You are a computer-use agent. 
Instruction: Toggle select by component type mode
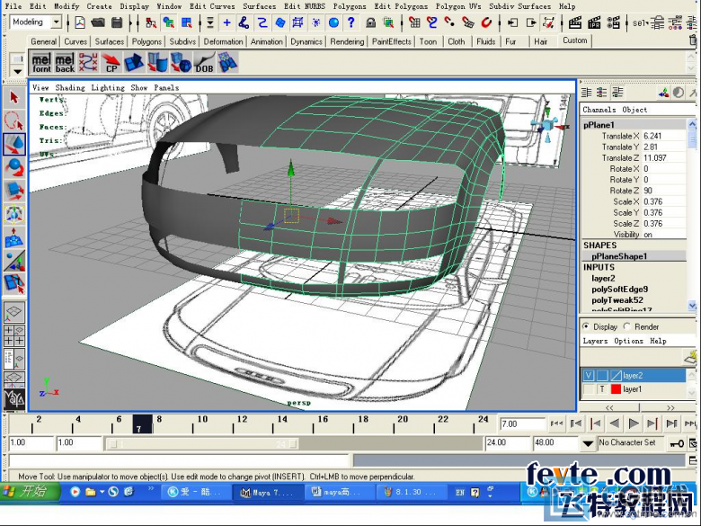click(186, 22)
